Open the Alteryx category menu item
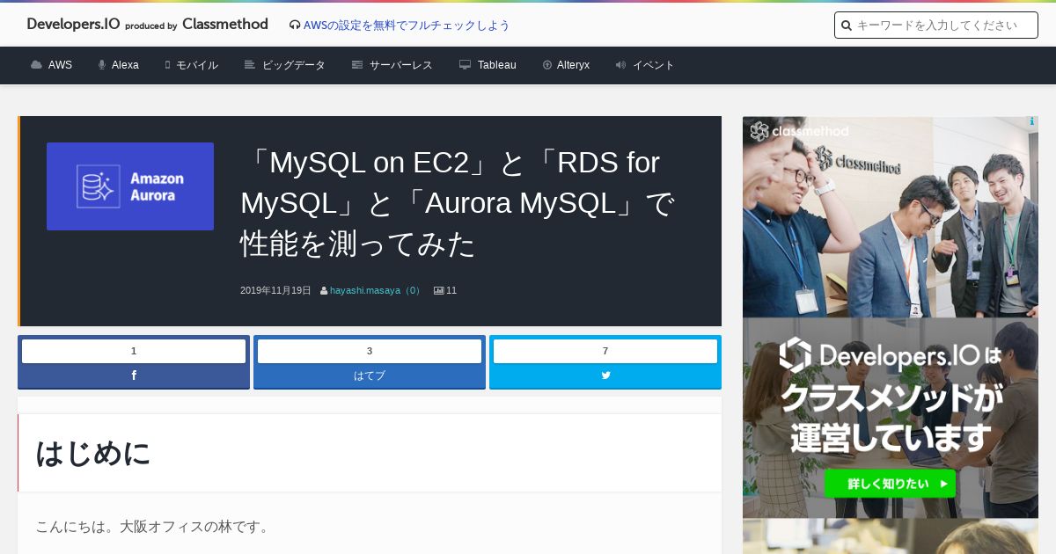The width and height of the screenshot is (1056, 554). click(573, 65)
